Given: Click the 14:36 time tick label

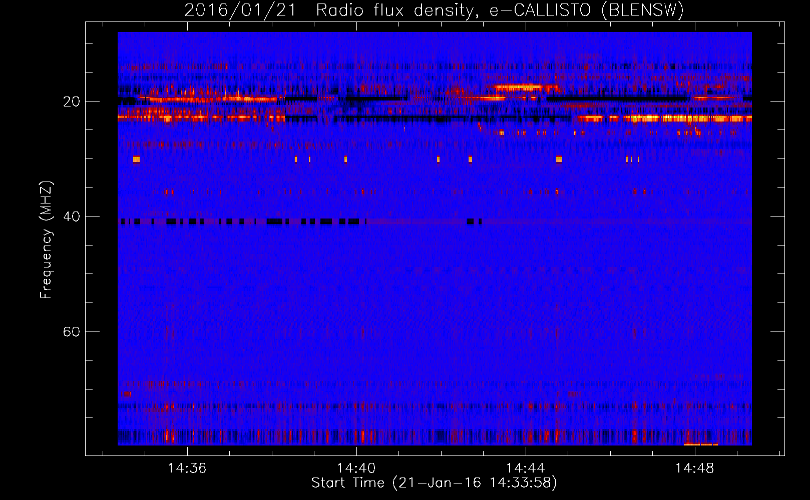Looking at the screenshot, I should pyautogui.click(x=187, y=468).
